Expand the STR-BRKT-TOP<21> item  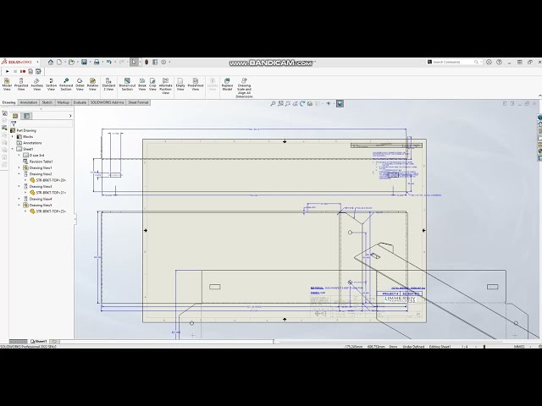coord(25,193)
